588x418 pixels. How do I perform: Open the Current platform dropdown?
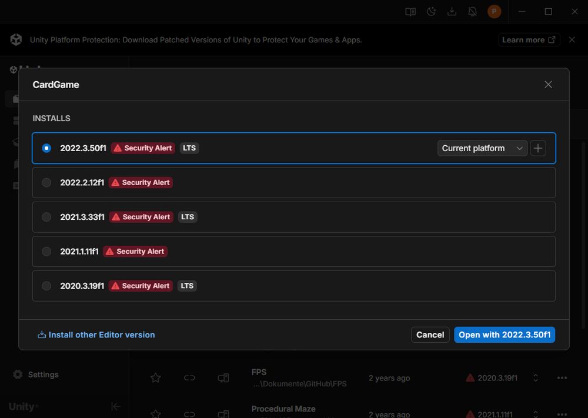pyautogui.click(x=482, y=148)
